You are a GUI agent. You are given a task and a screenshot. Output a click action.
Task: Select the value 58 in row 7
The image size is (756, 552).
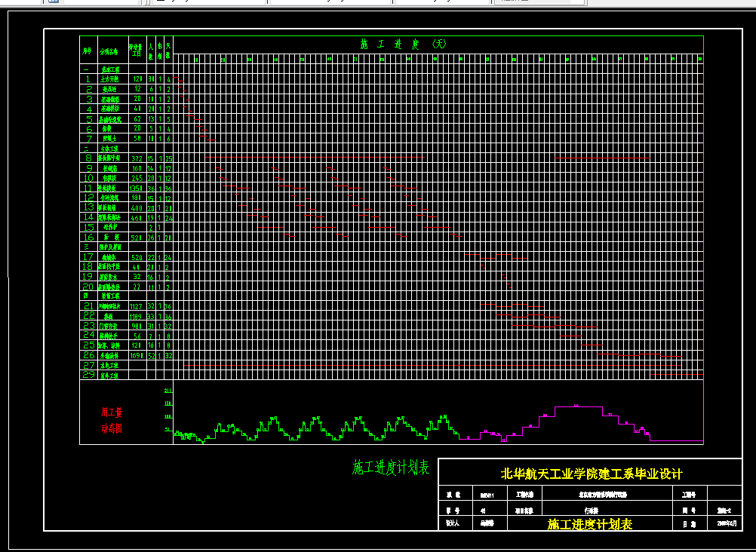pyautogui.click(x=137, y=139)
